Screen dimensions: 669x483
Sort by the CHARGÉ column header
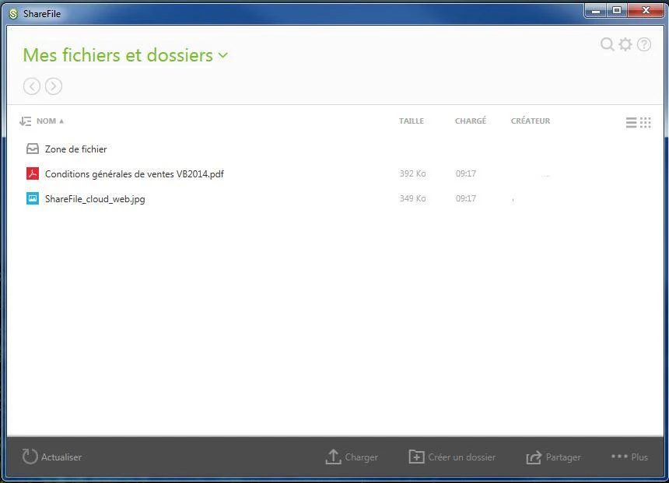(x=471, y=121)
